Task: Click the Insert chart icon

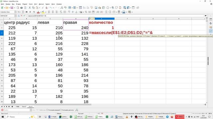Action: point(100,8)
